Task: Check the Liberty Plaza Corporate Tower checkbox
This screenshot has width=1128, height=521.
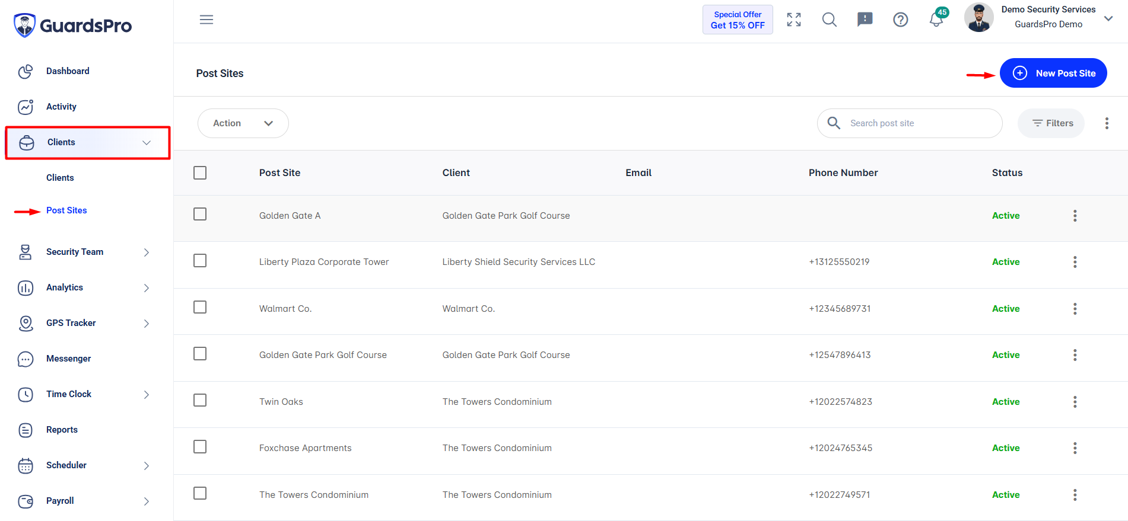Action: click(x=200, y=261)
